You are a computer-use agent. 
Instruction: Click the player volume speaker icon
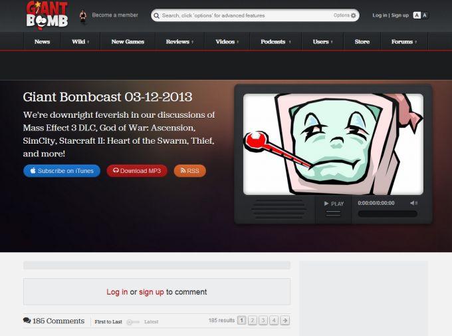coord(413,203)
